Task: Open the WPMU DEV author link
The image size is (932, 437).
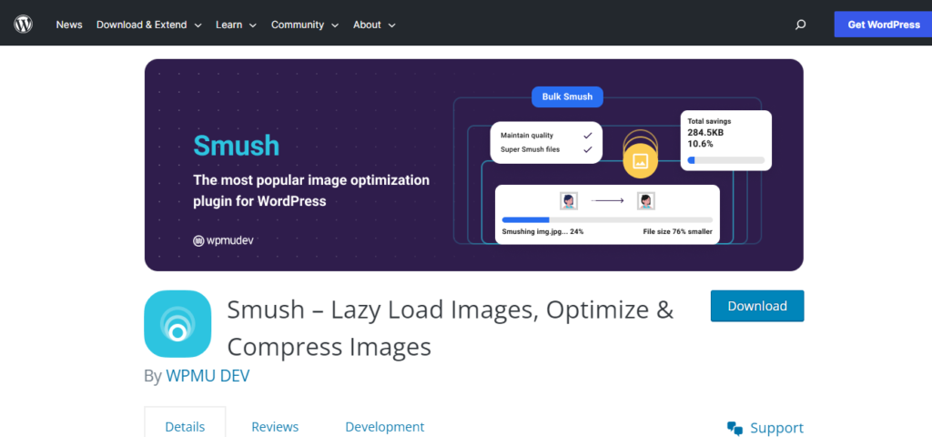Action: coord(208,376)
